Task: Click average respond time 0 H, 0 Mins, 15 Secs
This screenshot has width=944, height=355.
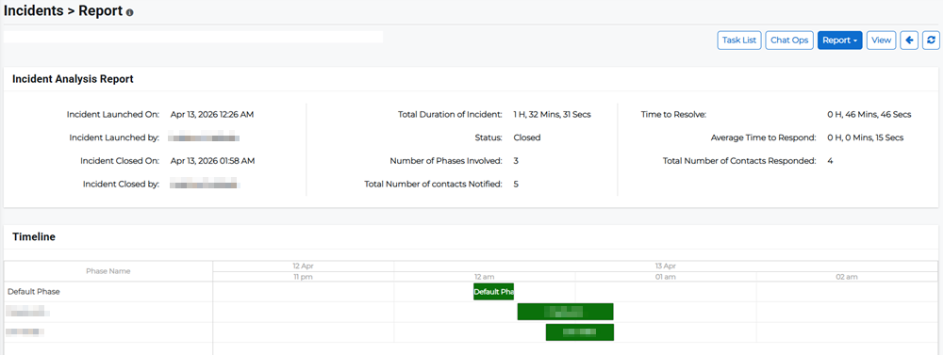Action: 865,137
